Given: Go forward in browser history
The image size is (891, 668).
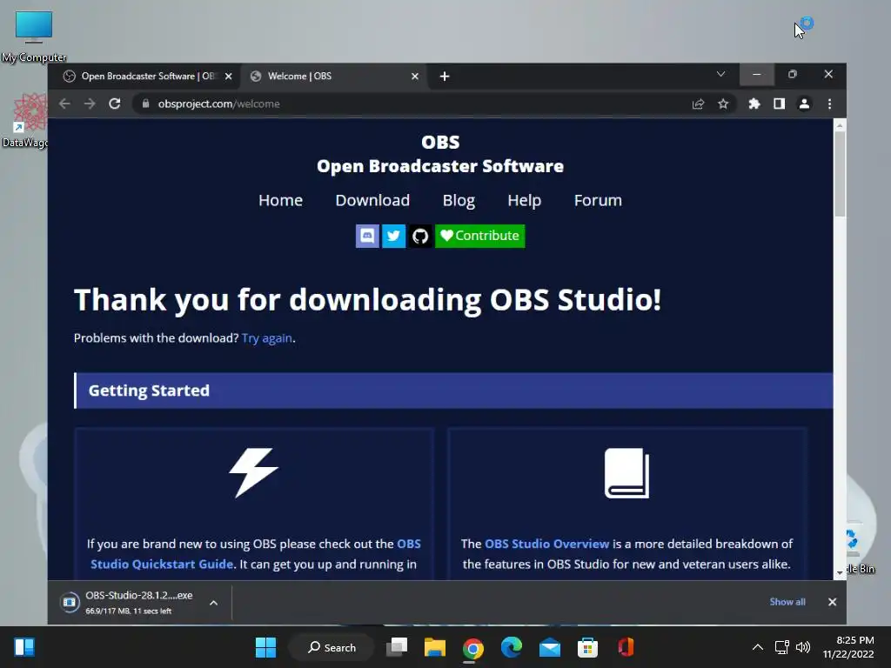Looking at the screenshot, I should [x=90, y=104].
